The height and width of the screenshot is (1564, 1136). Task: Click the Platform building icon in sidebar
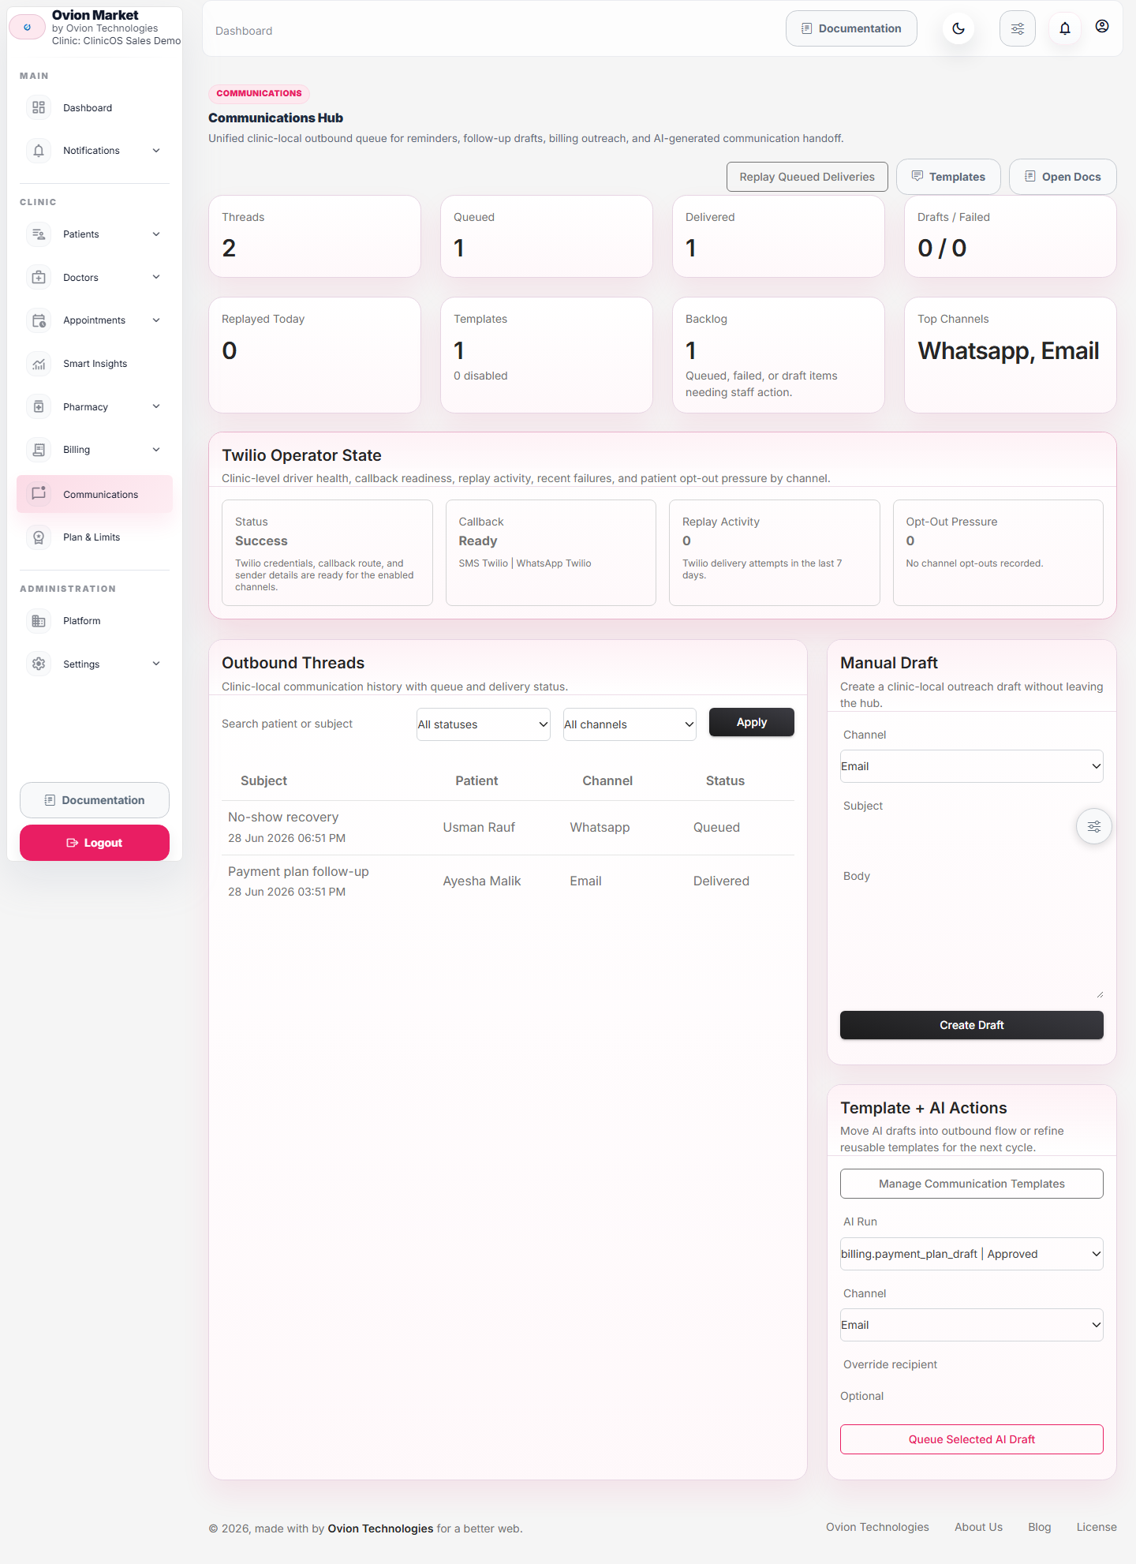pos(39,621)
